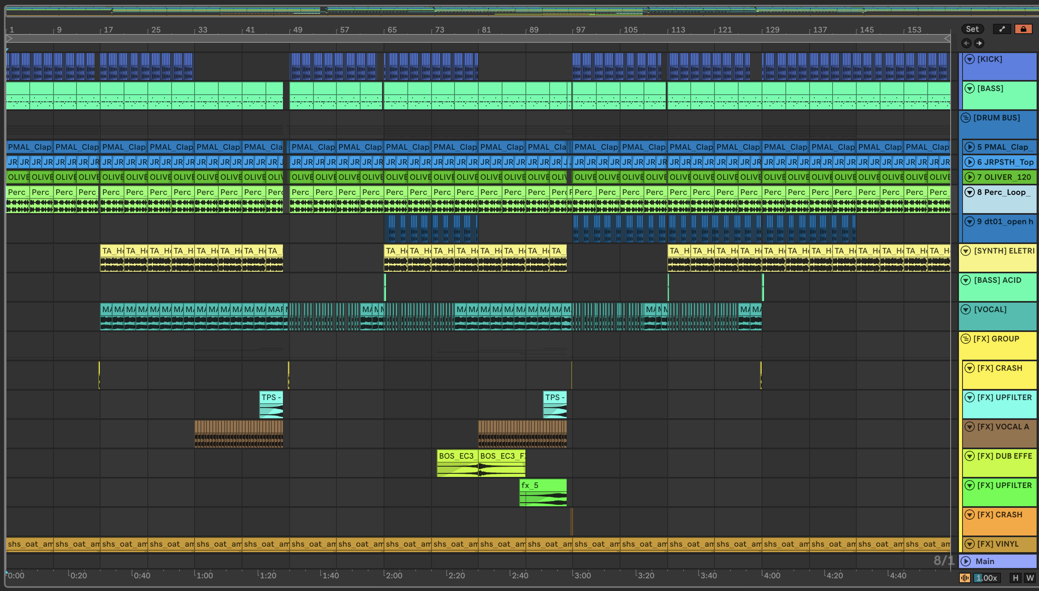
Task: Click the Set locator button
Action: click(x=972, y=29)
